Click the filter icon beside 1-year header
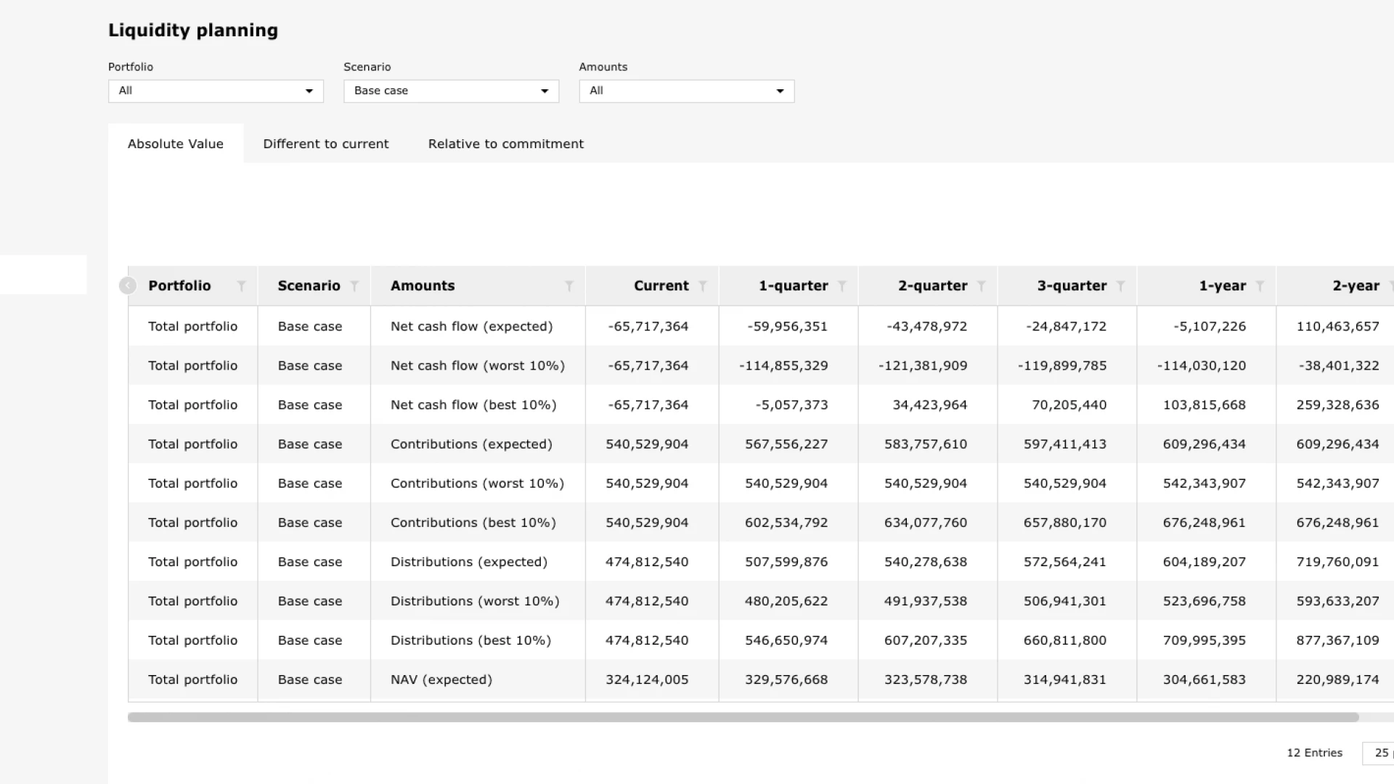The image size is (1394, 784). coord(1260,286)
